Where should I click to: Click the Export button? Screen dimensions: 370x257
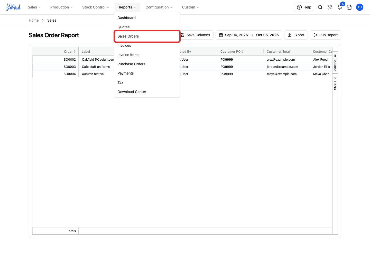(x=296, y=35)
